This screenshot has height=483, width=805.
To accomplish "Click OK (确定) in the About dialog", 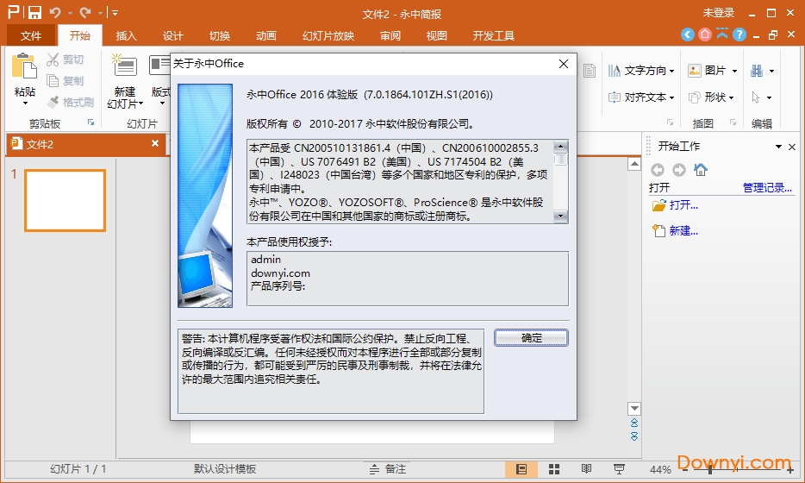I will point(532,337).
